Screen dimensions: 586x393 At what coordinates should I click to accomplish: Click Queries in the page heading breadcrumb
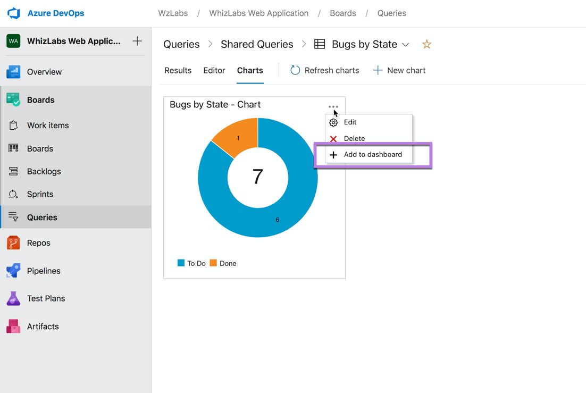181,44
